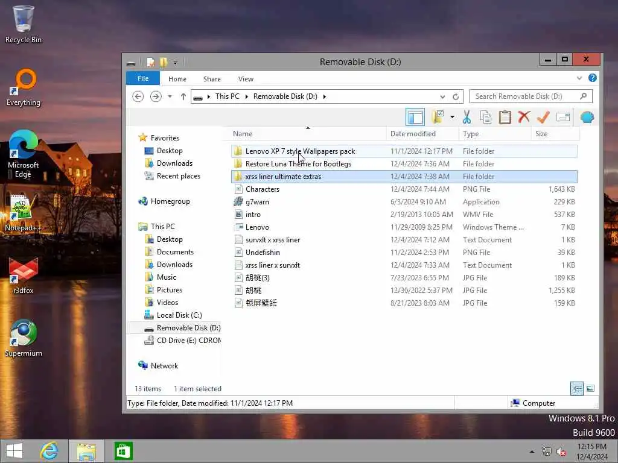Refresh the Removable Disk (D:) view
The width and height of the screenshot is (618, 463).
456,96
